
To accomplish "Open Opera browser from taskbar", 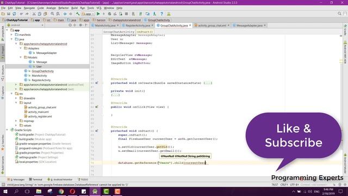I will tap(72, 191).
